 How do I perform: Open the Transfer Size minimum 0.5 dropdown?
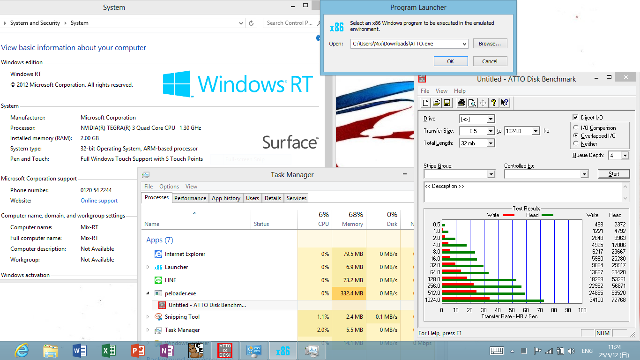tap(491, 131)
